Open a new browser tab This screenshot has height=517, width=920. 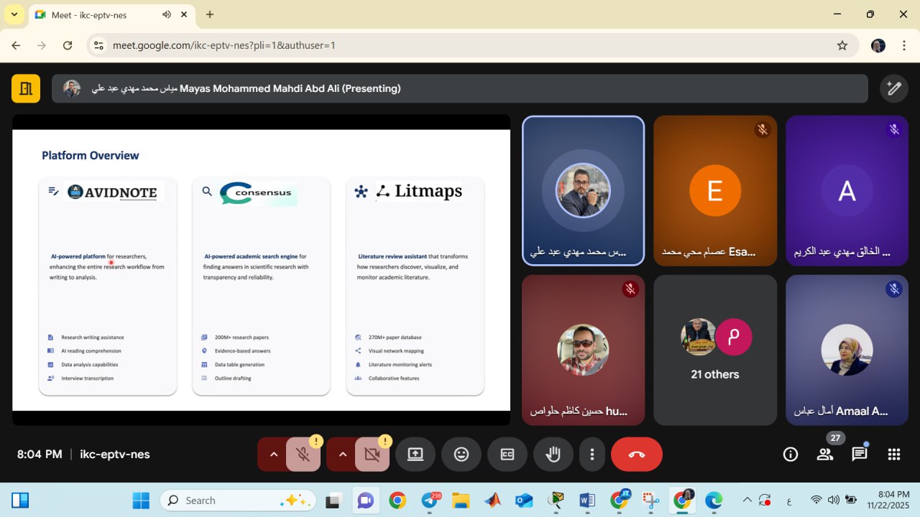210,14
